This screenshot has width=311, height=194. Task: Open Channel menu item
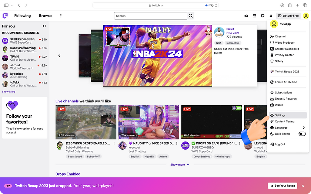(288, 37)
